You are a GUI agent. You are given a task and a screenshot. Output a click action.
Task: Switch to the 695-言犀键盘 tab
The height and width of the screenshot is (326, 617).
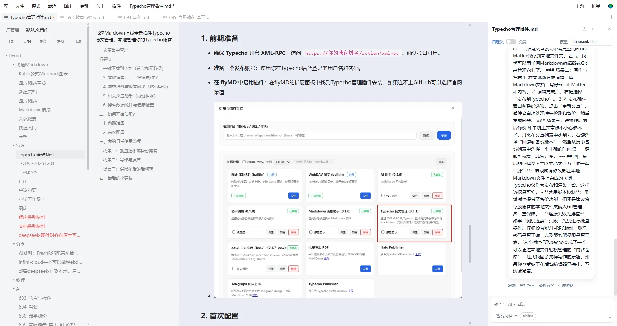pyautogui.click(x=190, y=17)
